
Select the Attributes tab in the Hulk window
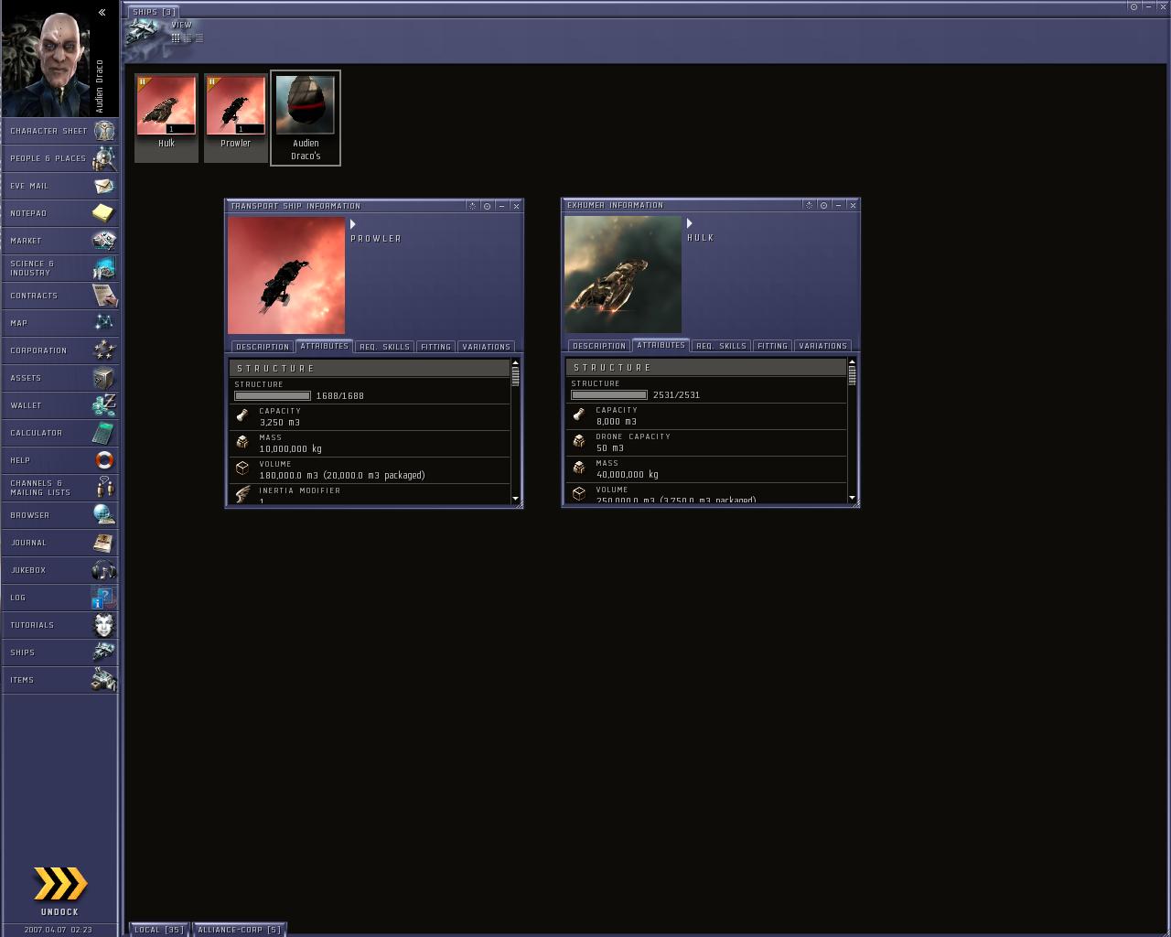(x=661, y=346)
